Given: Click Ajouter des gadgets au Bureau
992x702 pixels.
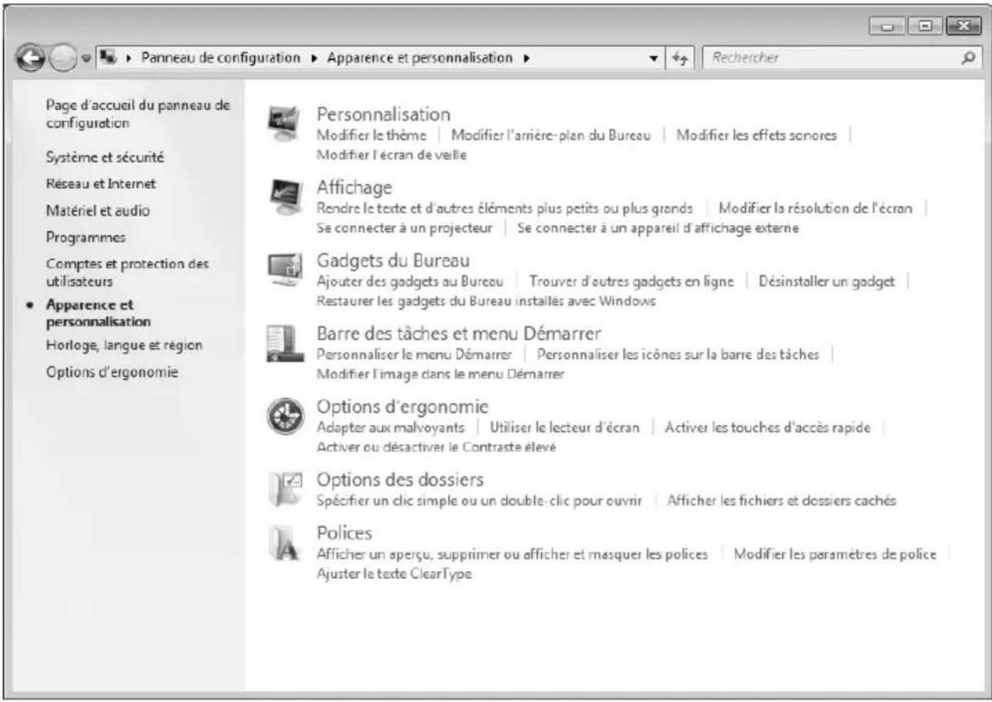Looking at the screenshot, I should tap(409, 282).
